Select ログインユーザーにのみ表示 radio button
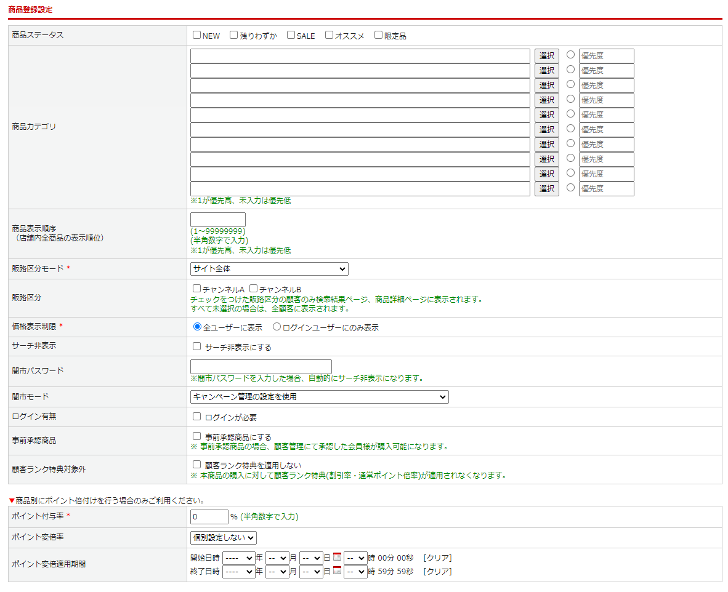Screen dimensions: 728x592 (277, 327)
